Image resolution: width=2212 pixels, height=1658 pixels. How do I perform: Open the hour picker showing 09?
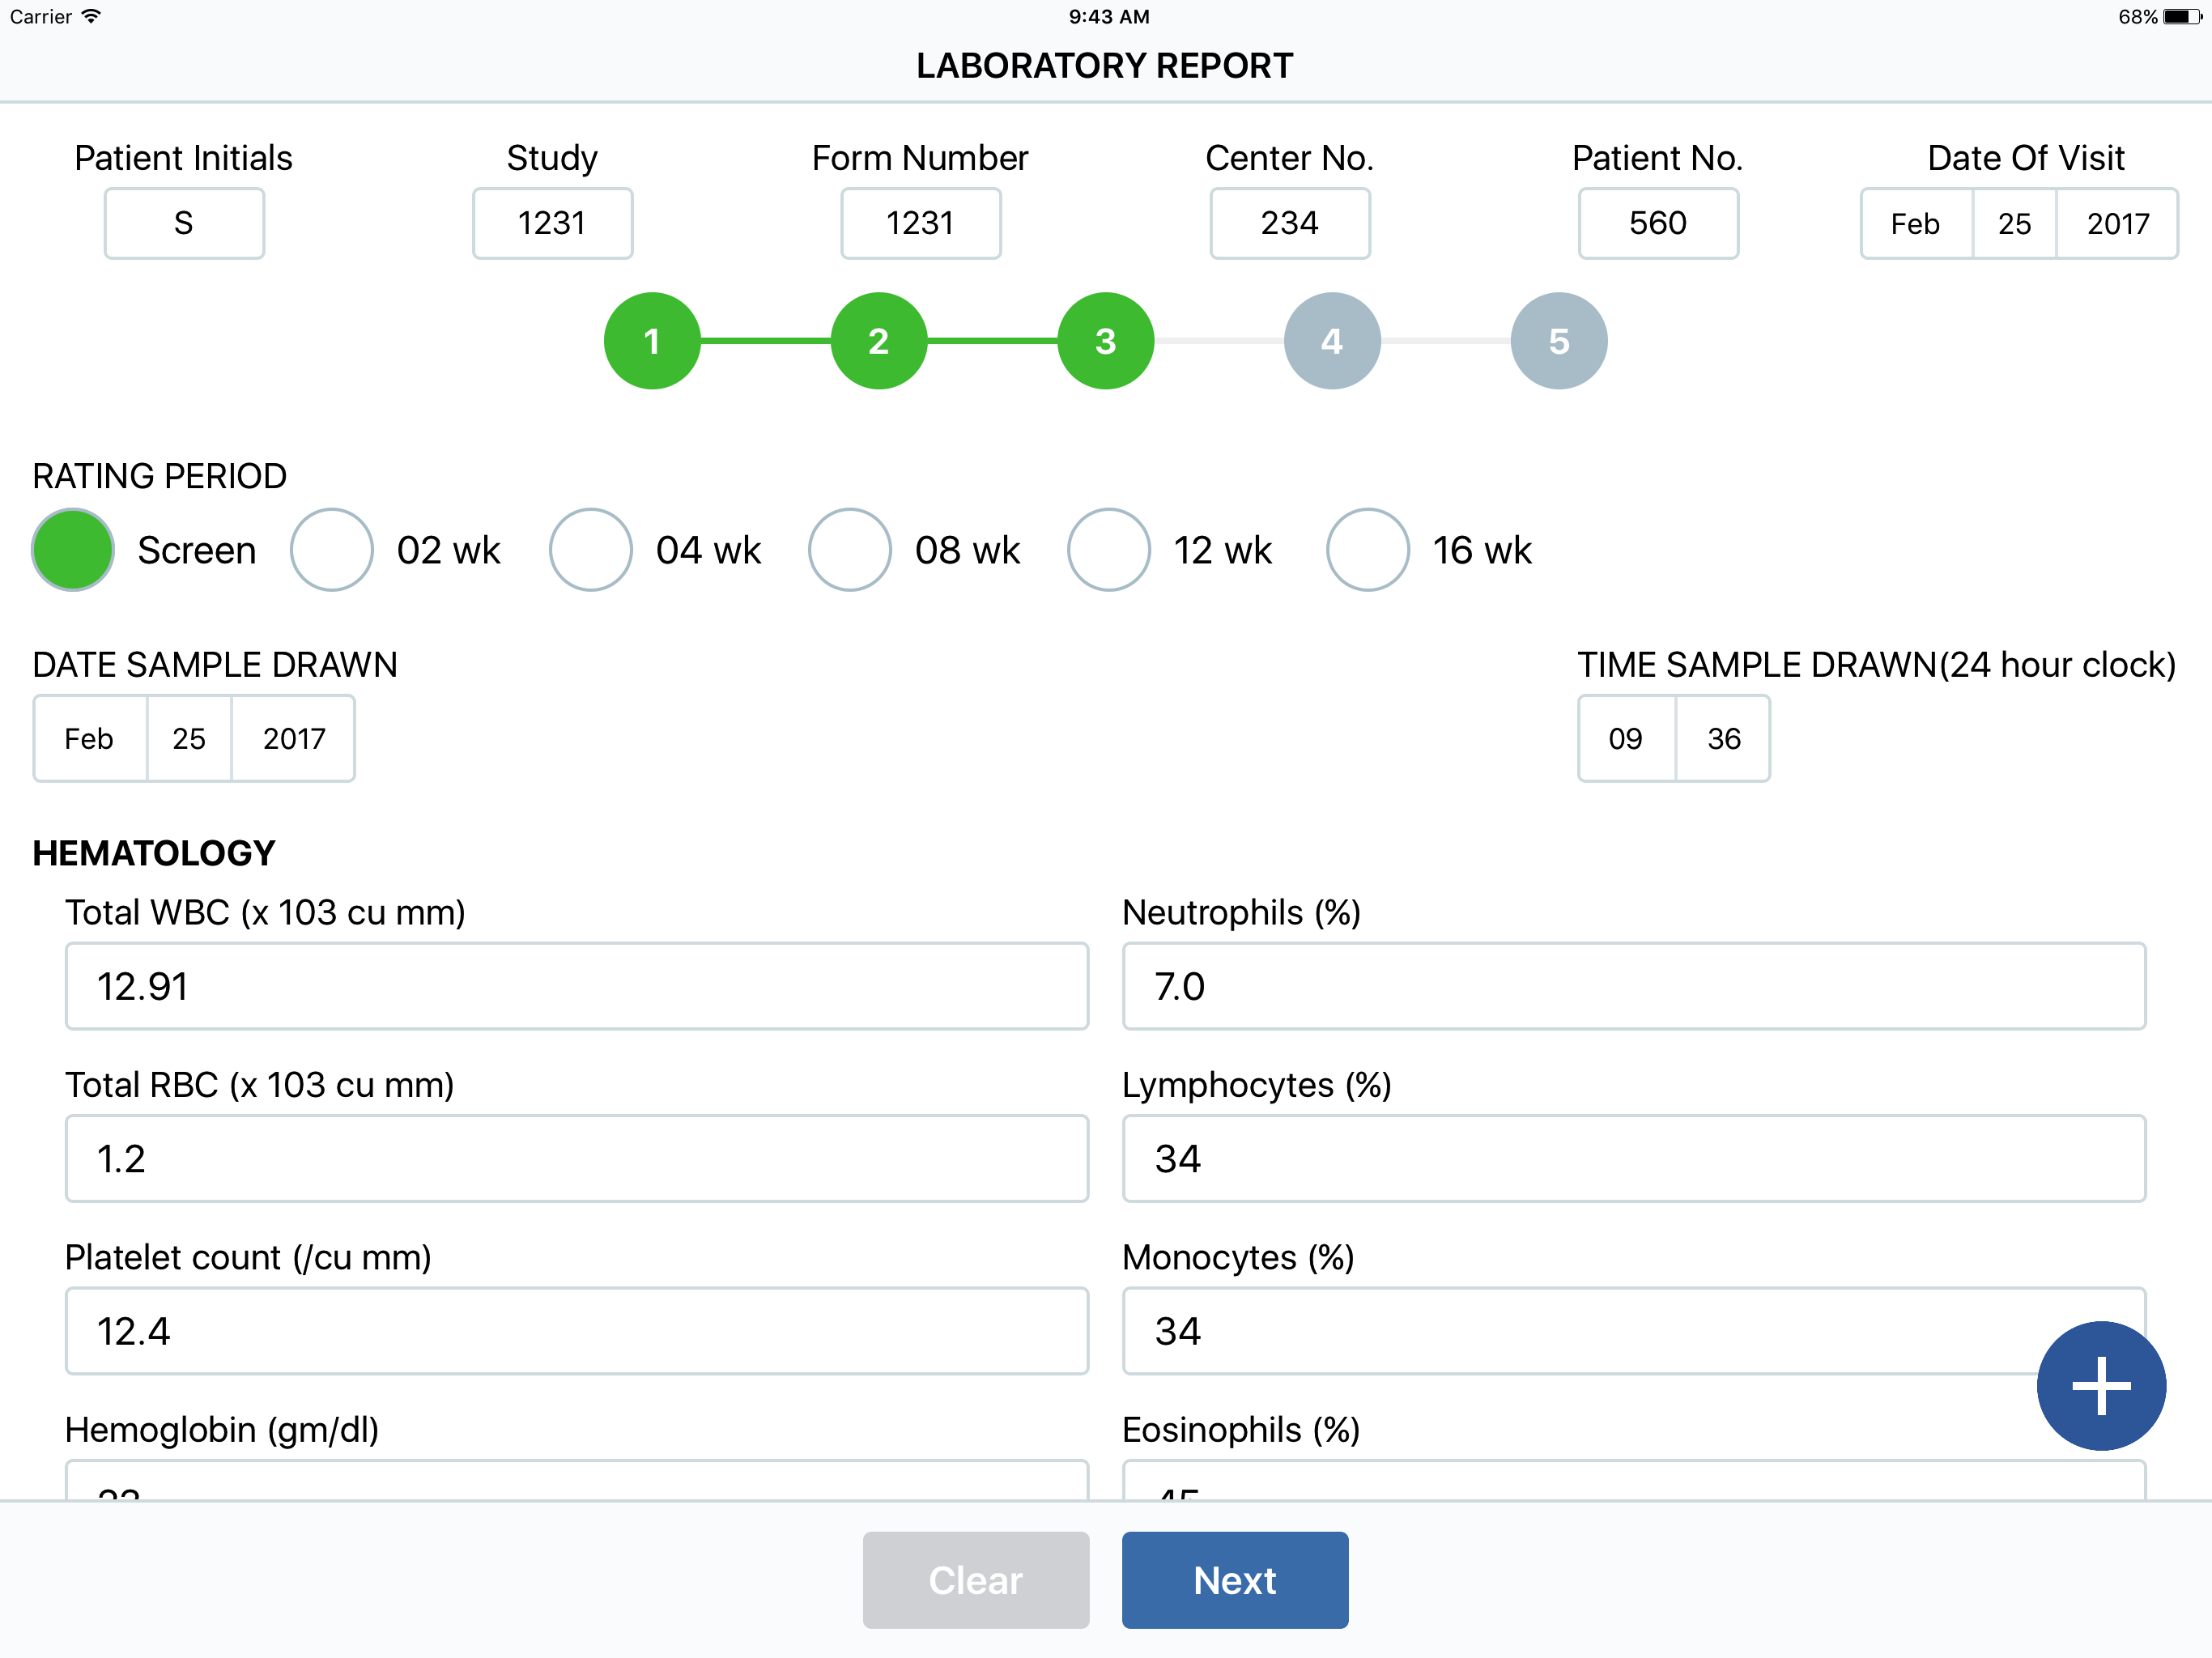[x=1625, y=739]
